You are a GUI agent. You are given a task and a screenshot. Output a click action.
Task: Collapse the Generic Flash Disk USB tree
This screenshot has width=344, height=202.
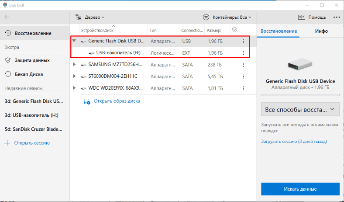pos(74,41)
